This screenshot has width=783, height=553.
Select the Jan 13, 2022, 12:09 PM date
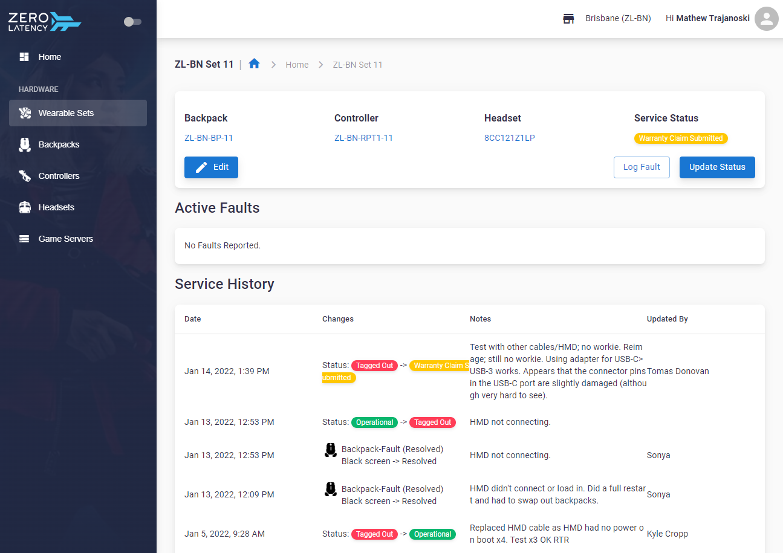[229, 494]
